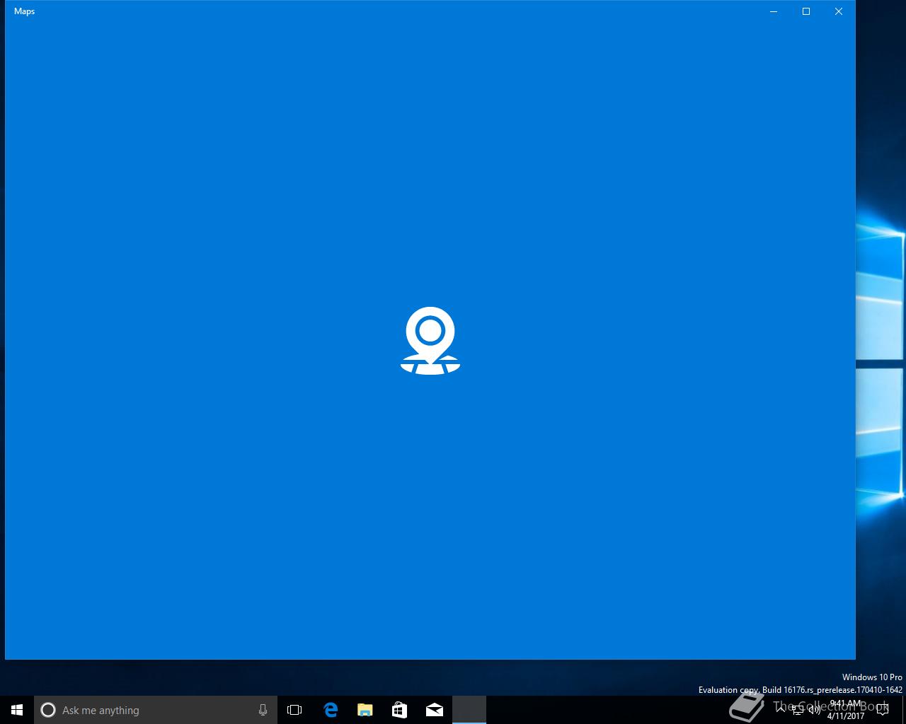906x724 pixels.
Task: Click the 'Ask me anything' search box
Action: tap(156, 710)
